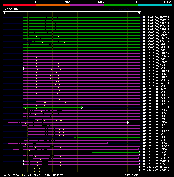This screenshot has width=174, height=177.
Task: Open hit UniRef100_Q2PHL0
Action: coord(156,155)
